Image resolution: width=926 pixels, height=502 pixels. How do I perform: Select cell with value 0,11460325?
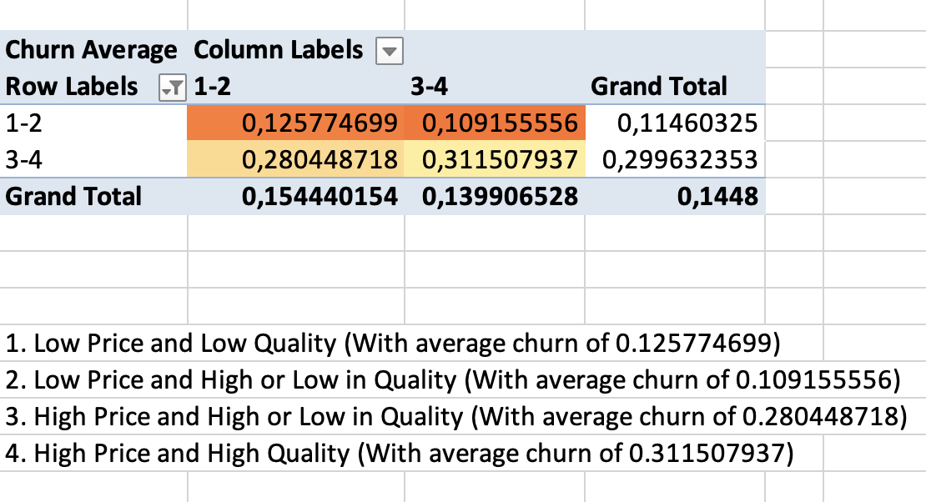click(675, 123)
